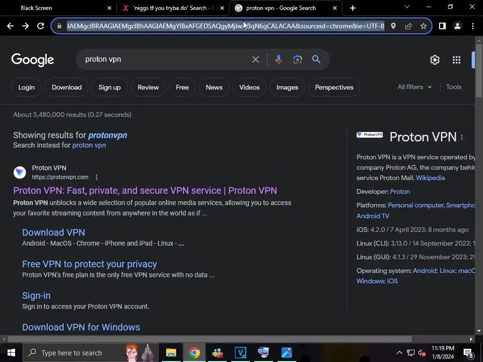Open about this result for protonvpn.com

click(97, 177)
